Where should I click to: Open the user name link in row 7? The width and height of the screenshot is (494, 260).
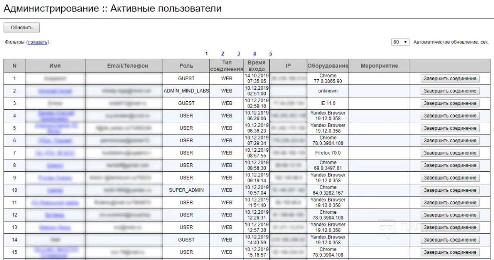55,153
